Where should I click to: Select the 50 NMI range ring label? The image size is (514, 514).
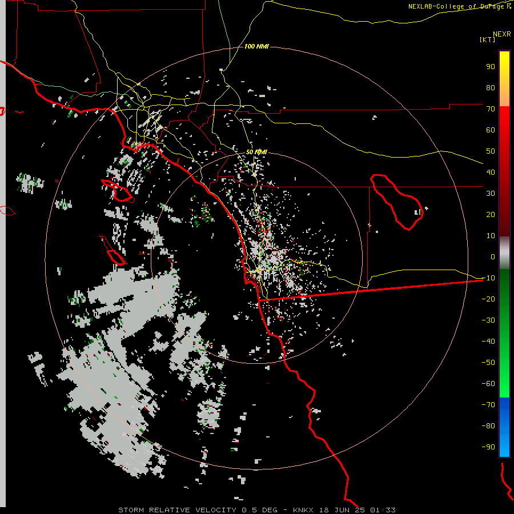(256, 152)
